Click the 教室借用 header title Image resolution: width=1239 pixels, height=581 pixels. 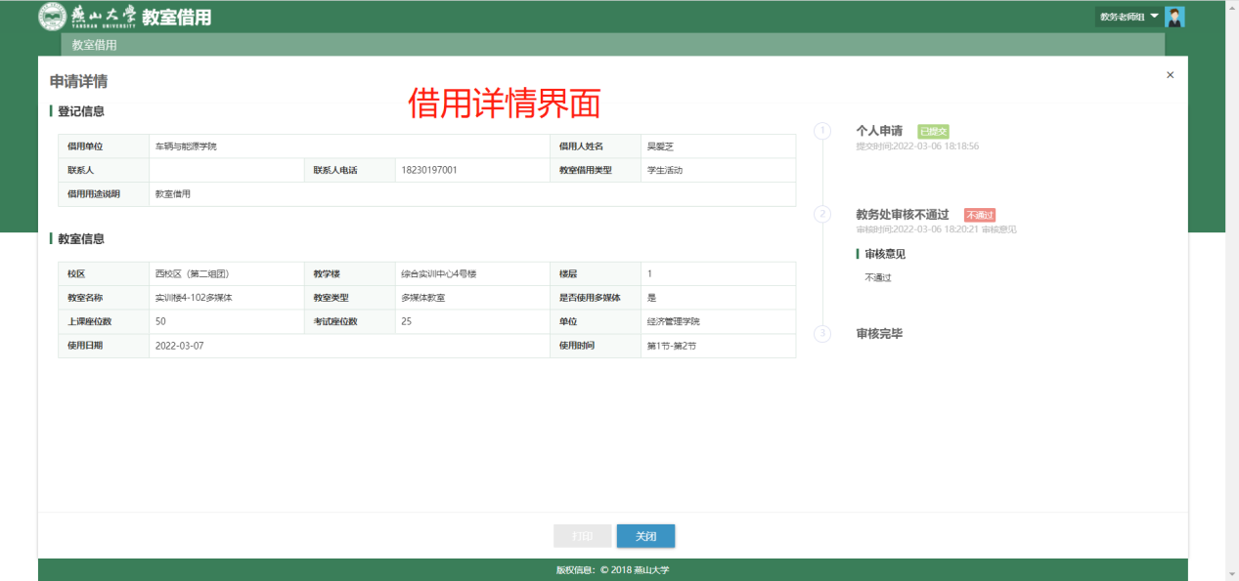tap(176, 18)
